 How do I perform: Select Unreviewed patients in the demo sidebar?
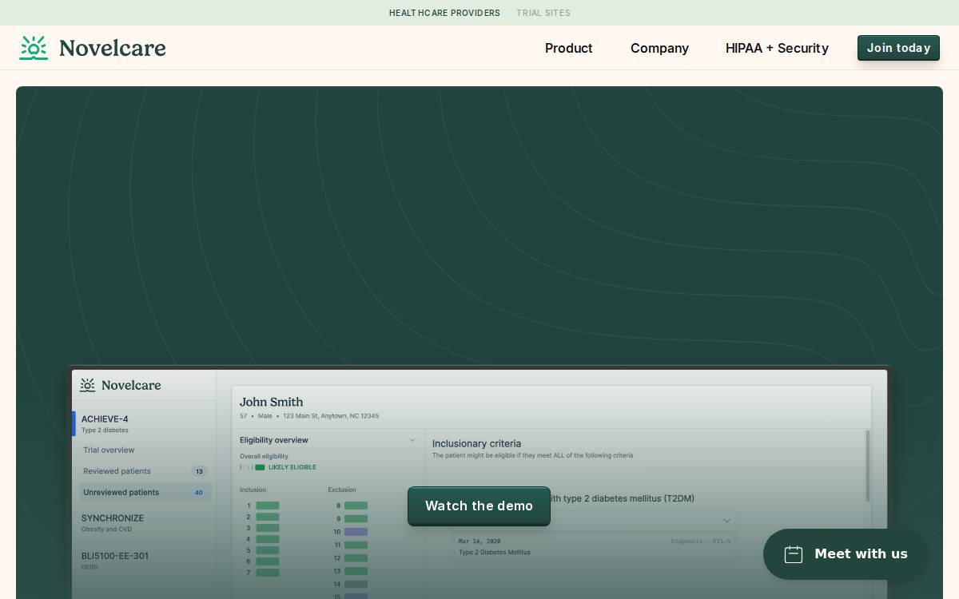tap(145, 493)
